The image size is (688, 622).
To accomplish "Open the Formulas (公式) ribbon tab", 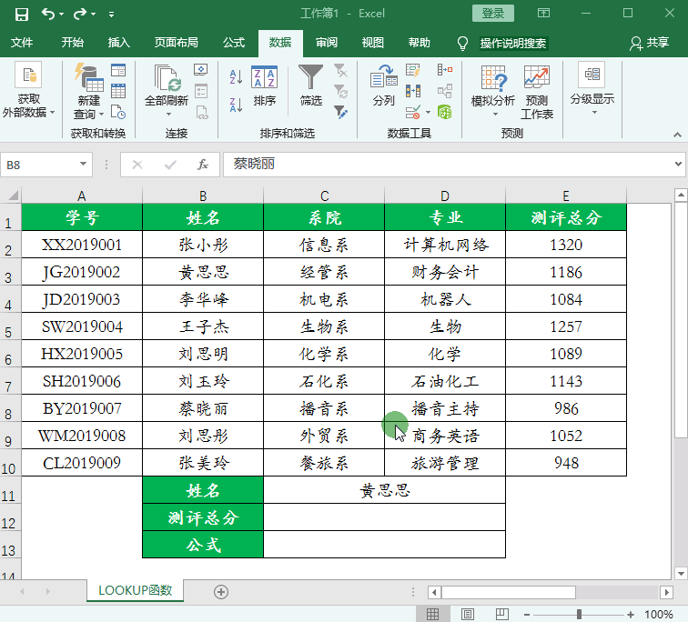I will [234, 43].
